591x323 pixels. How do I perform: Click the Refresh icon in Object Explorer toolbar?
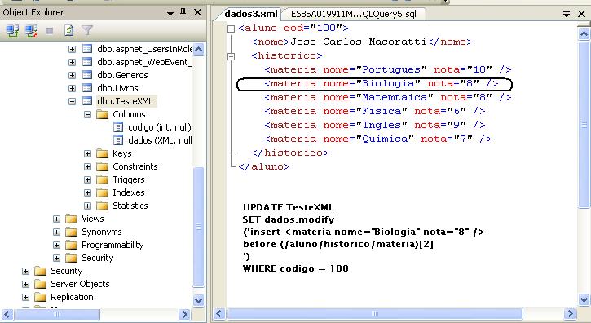coord(68,30)
